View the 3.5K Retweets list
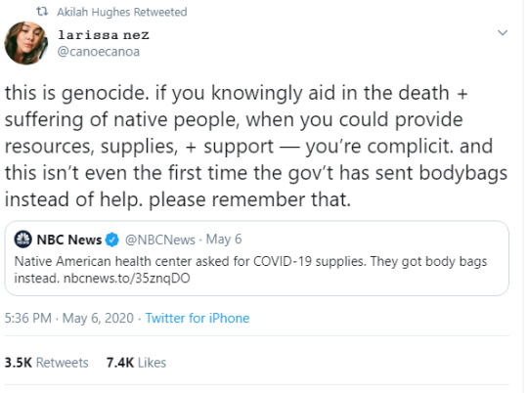 point(47,363)
